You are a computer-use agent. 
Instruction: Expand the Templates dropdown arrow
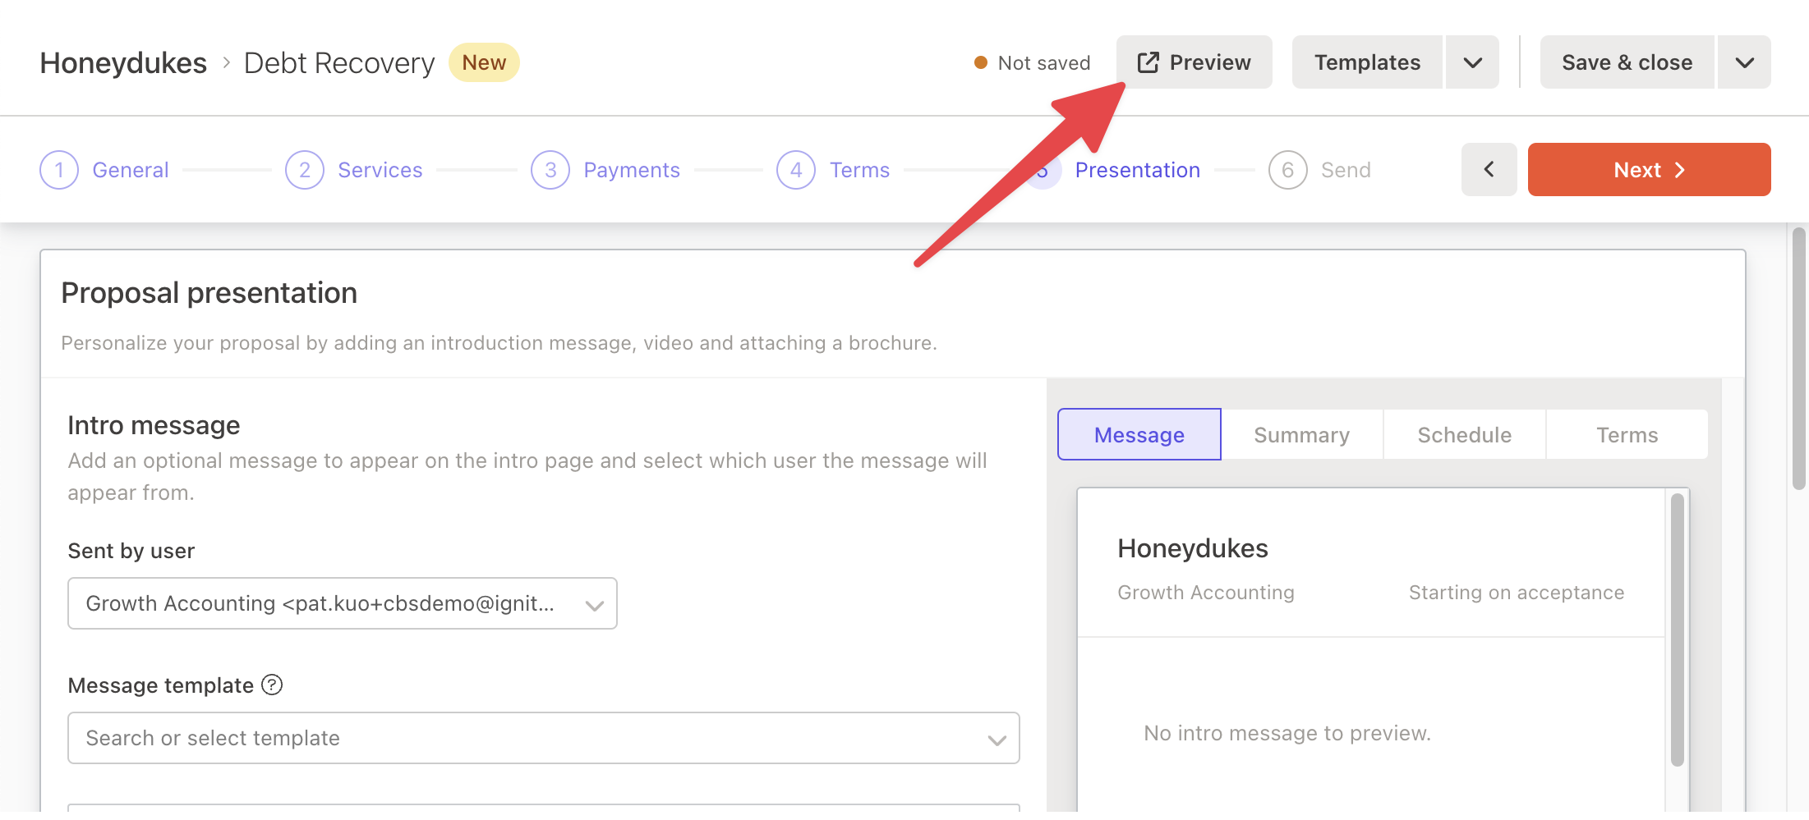1472,62
